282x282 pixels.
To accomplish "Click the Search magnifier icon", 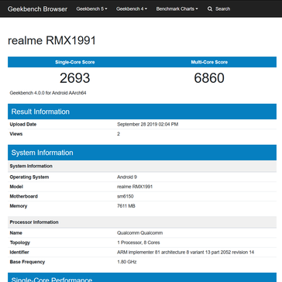I will (x=210, y=9).
